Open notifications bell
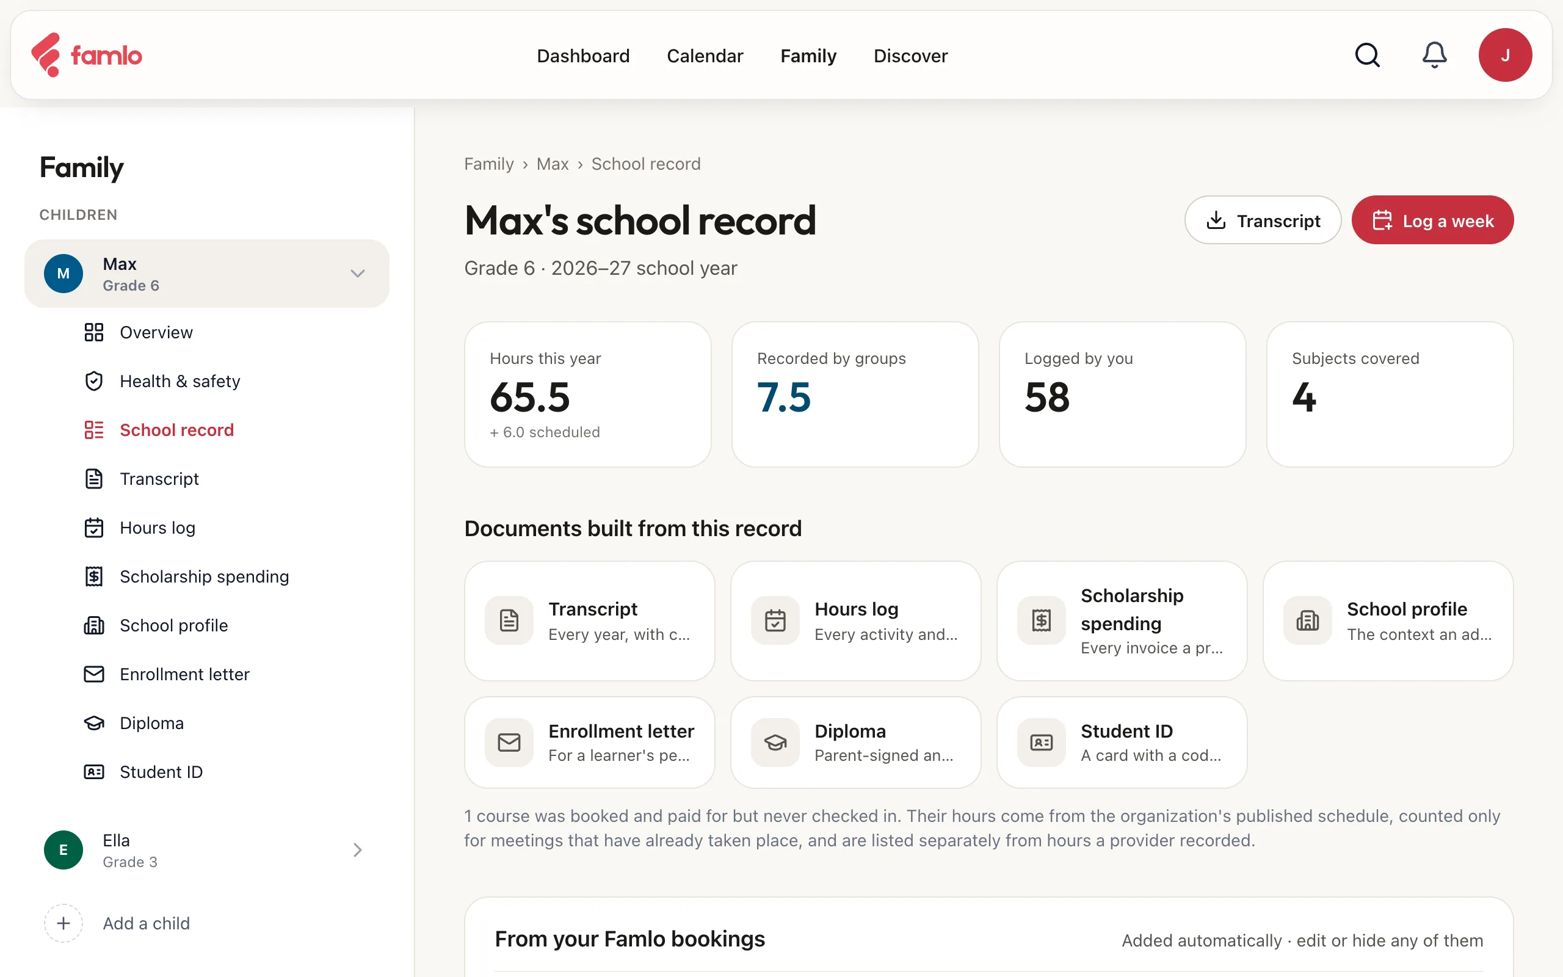The width and height of the screenshot is (1563, 977). (x=1434, y=55)
